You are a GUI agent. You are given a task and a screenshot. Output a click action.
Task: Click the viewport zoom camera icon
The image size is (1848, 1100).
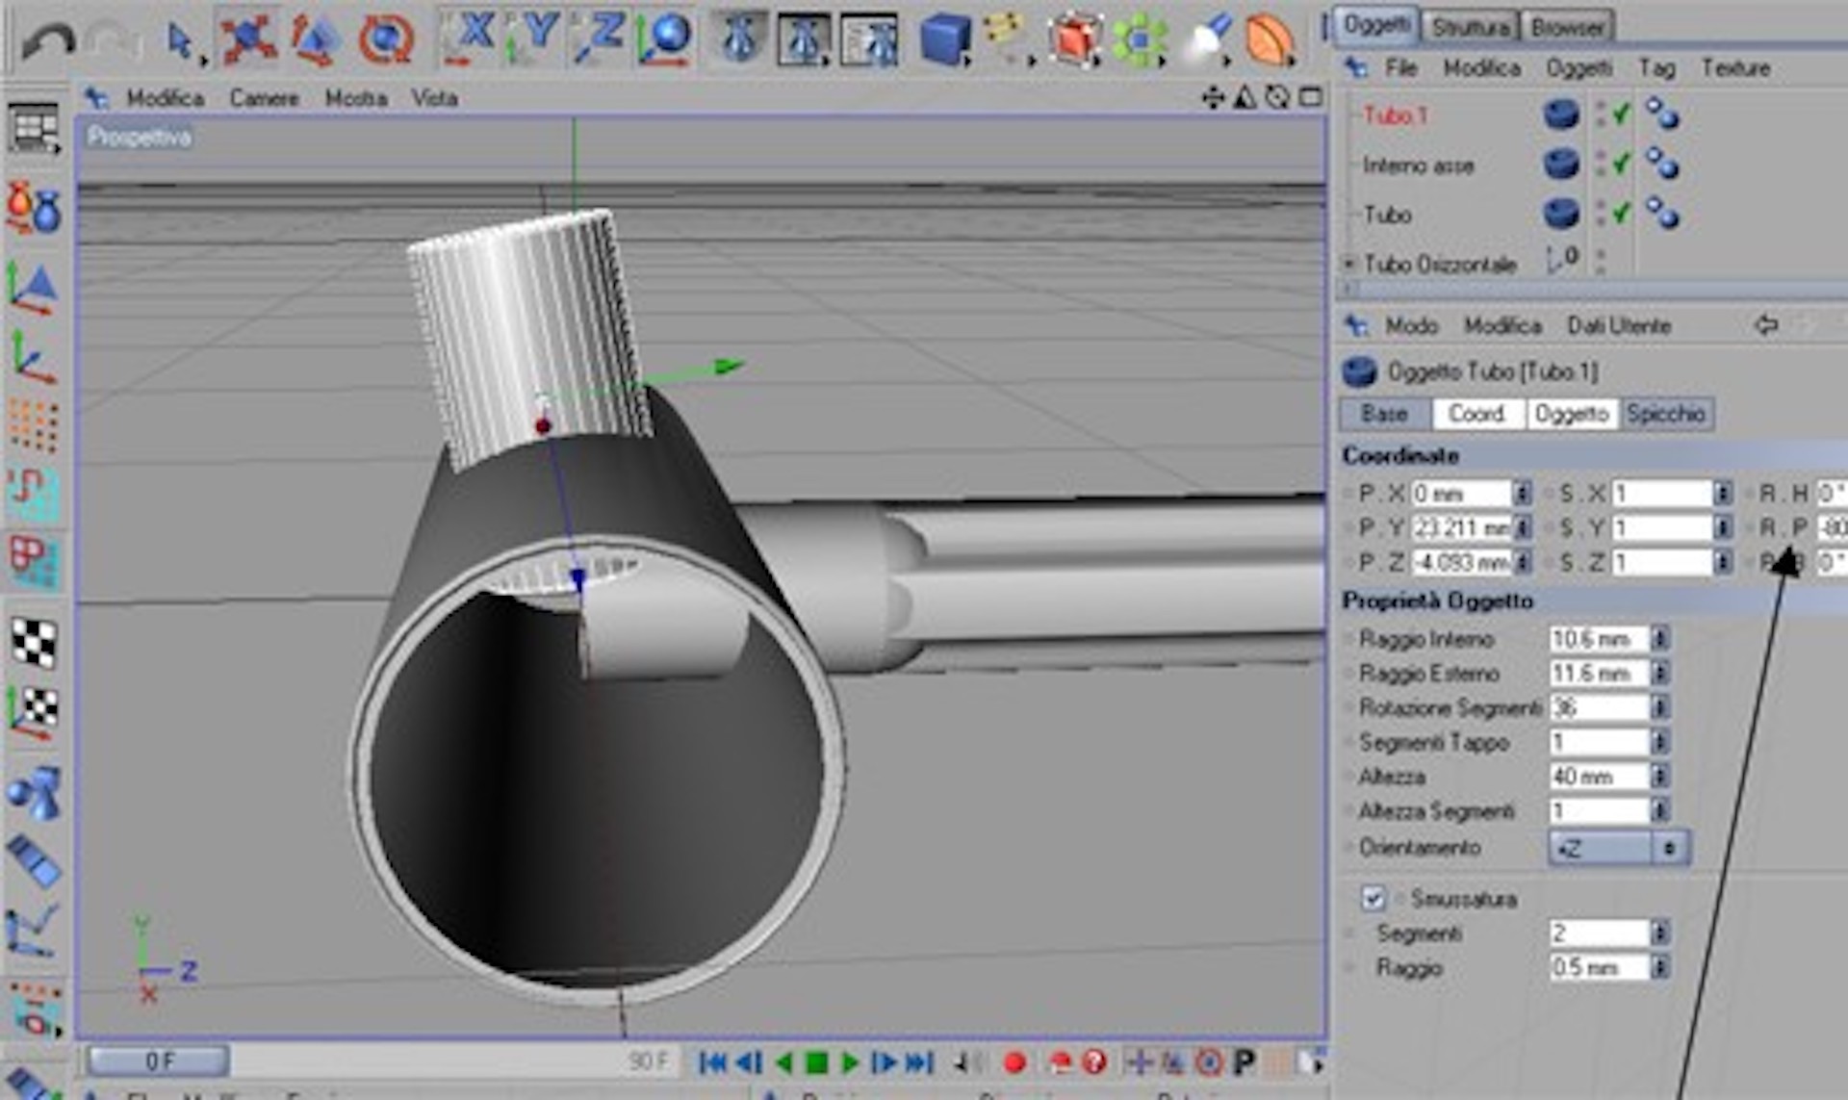1245,98
